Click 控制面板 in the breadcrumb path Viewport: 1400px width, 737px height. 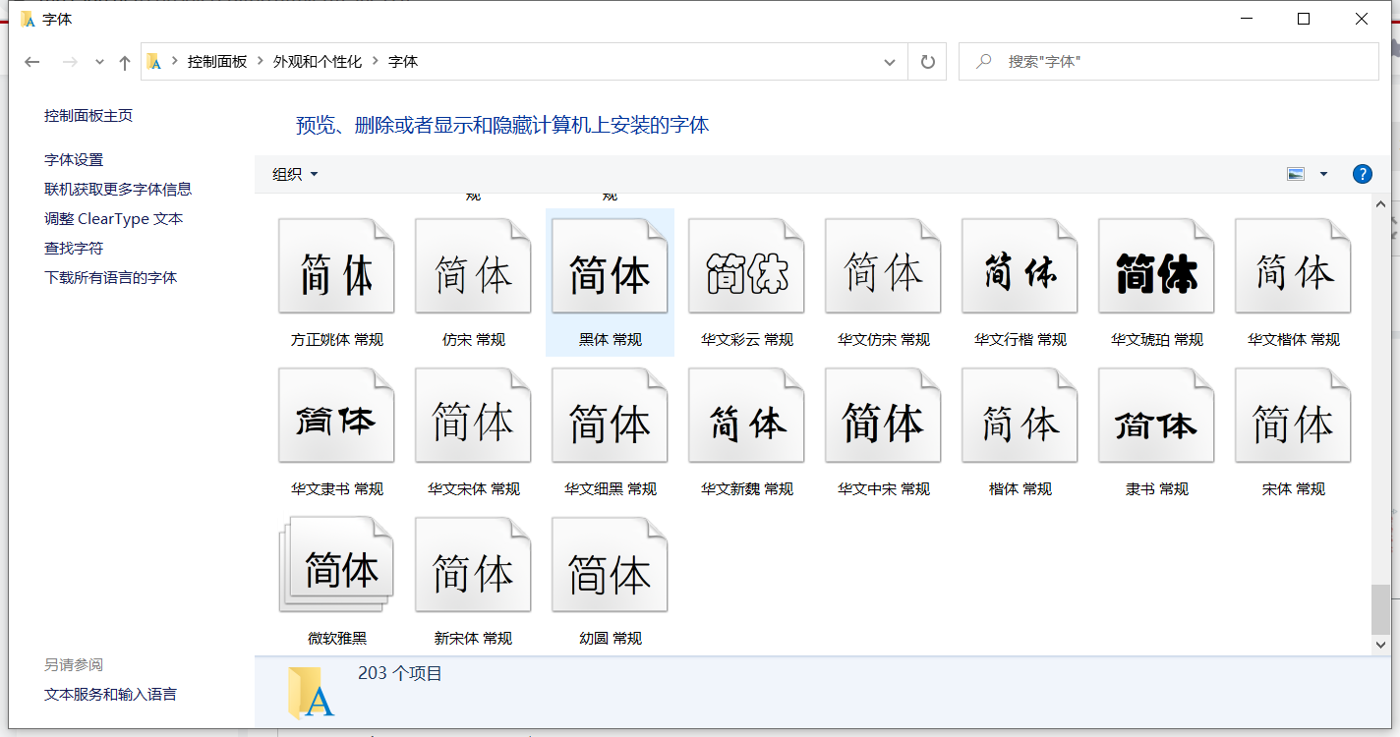tap(217, 61)
